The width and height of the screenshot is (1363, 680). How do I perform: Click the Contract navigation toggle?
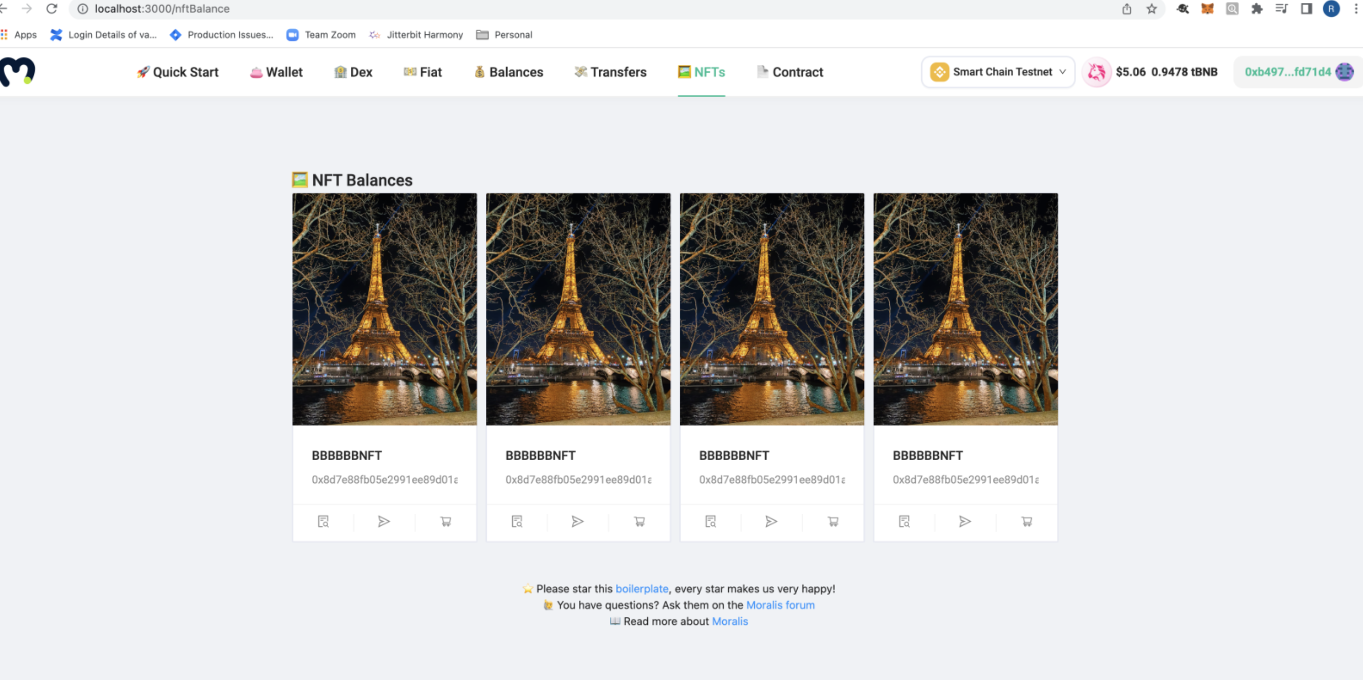pos(789,72)
